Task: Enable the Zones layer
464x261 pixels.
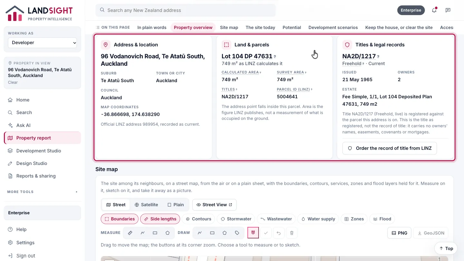Action: tap(354, 219)
